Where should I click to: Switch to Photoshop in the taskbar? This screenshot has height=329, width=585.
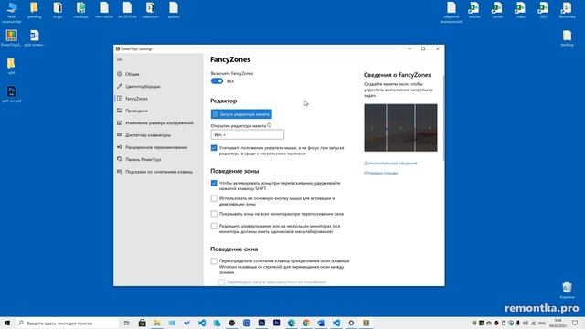tap(261, 323)
